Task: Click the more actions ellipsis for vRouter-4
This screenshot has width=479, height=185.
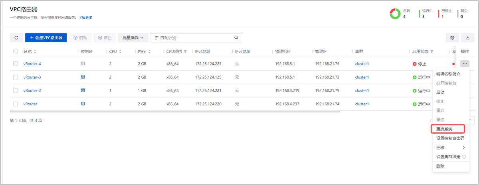Action: click(465, 63)
